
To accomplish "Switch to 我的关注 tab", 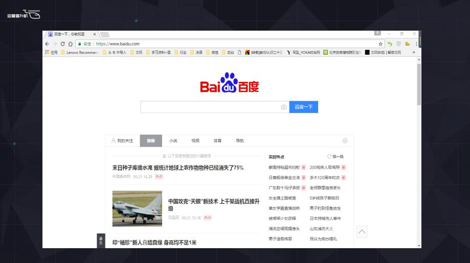I will click(122, 140).
